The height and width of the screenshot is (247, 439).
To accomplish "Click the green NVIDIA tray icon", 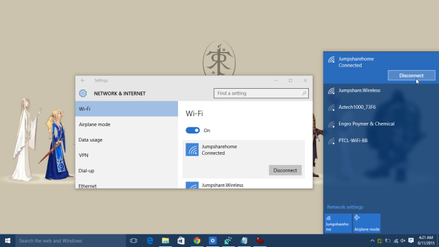I will 380,240.
